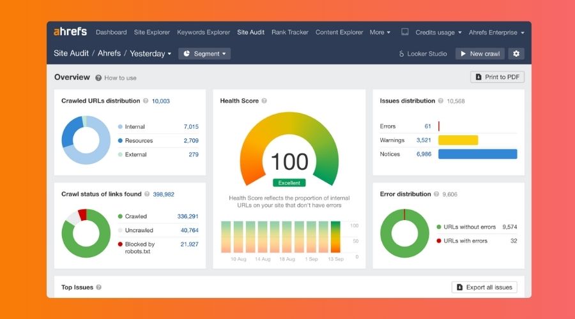Viewport: 575px width, 319px height.
Task: Click the Ahrefs logo
Action: click(70, 33)
